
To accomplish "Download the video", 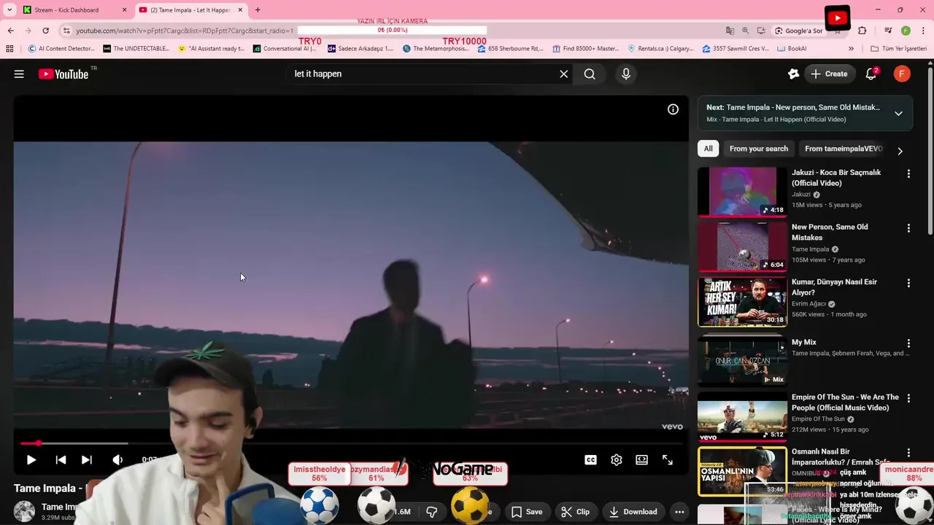I will (633, 512).
